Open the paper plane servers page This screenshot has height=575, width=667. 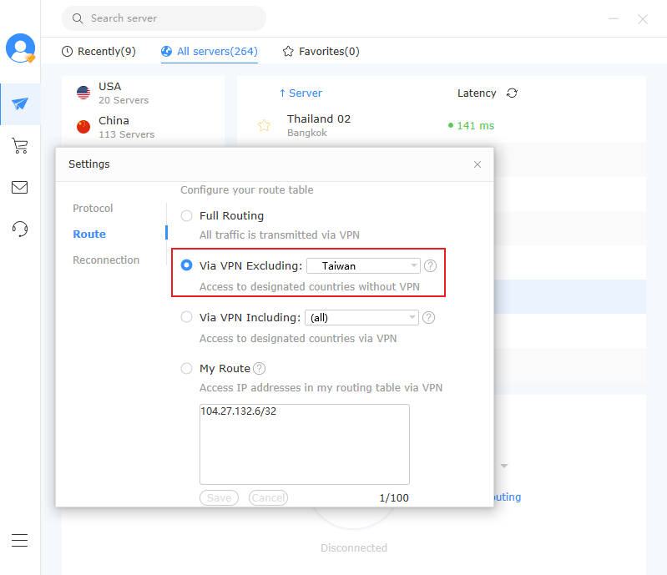20,104
